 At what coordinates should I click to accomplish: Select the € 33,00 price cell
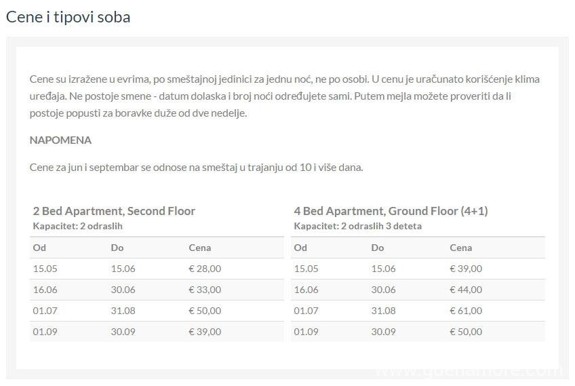(x=205, y=290)
